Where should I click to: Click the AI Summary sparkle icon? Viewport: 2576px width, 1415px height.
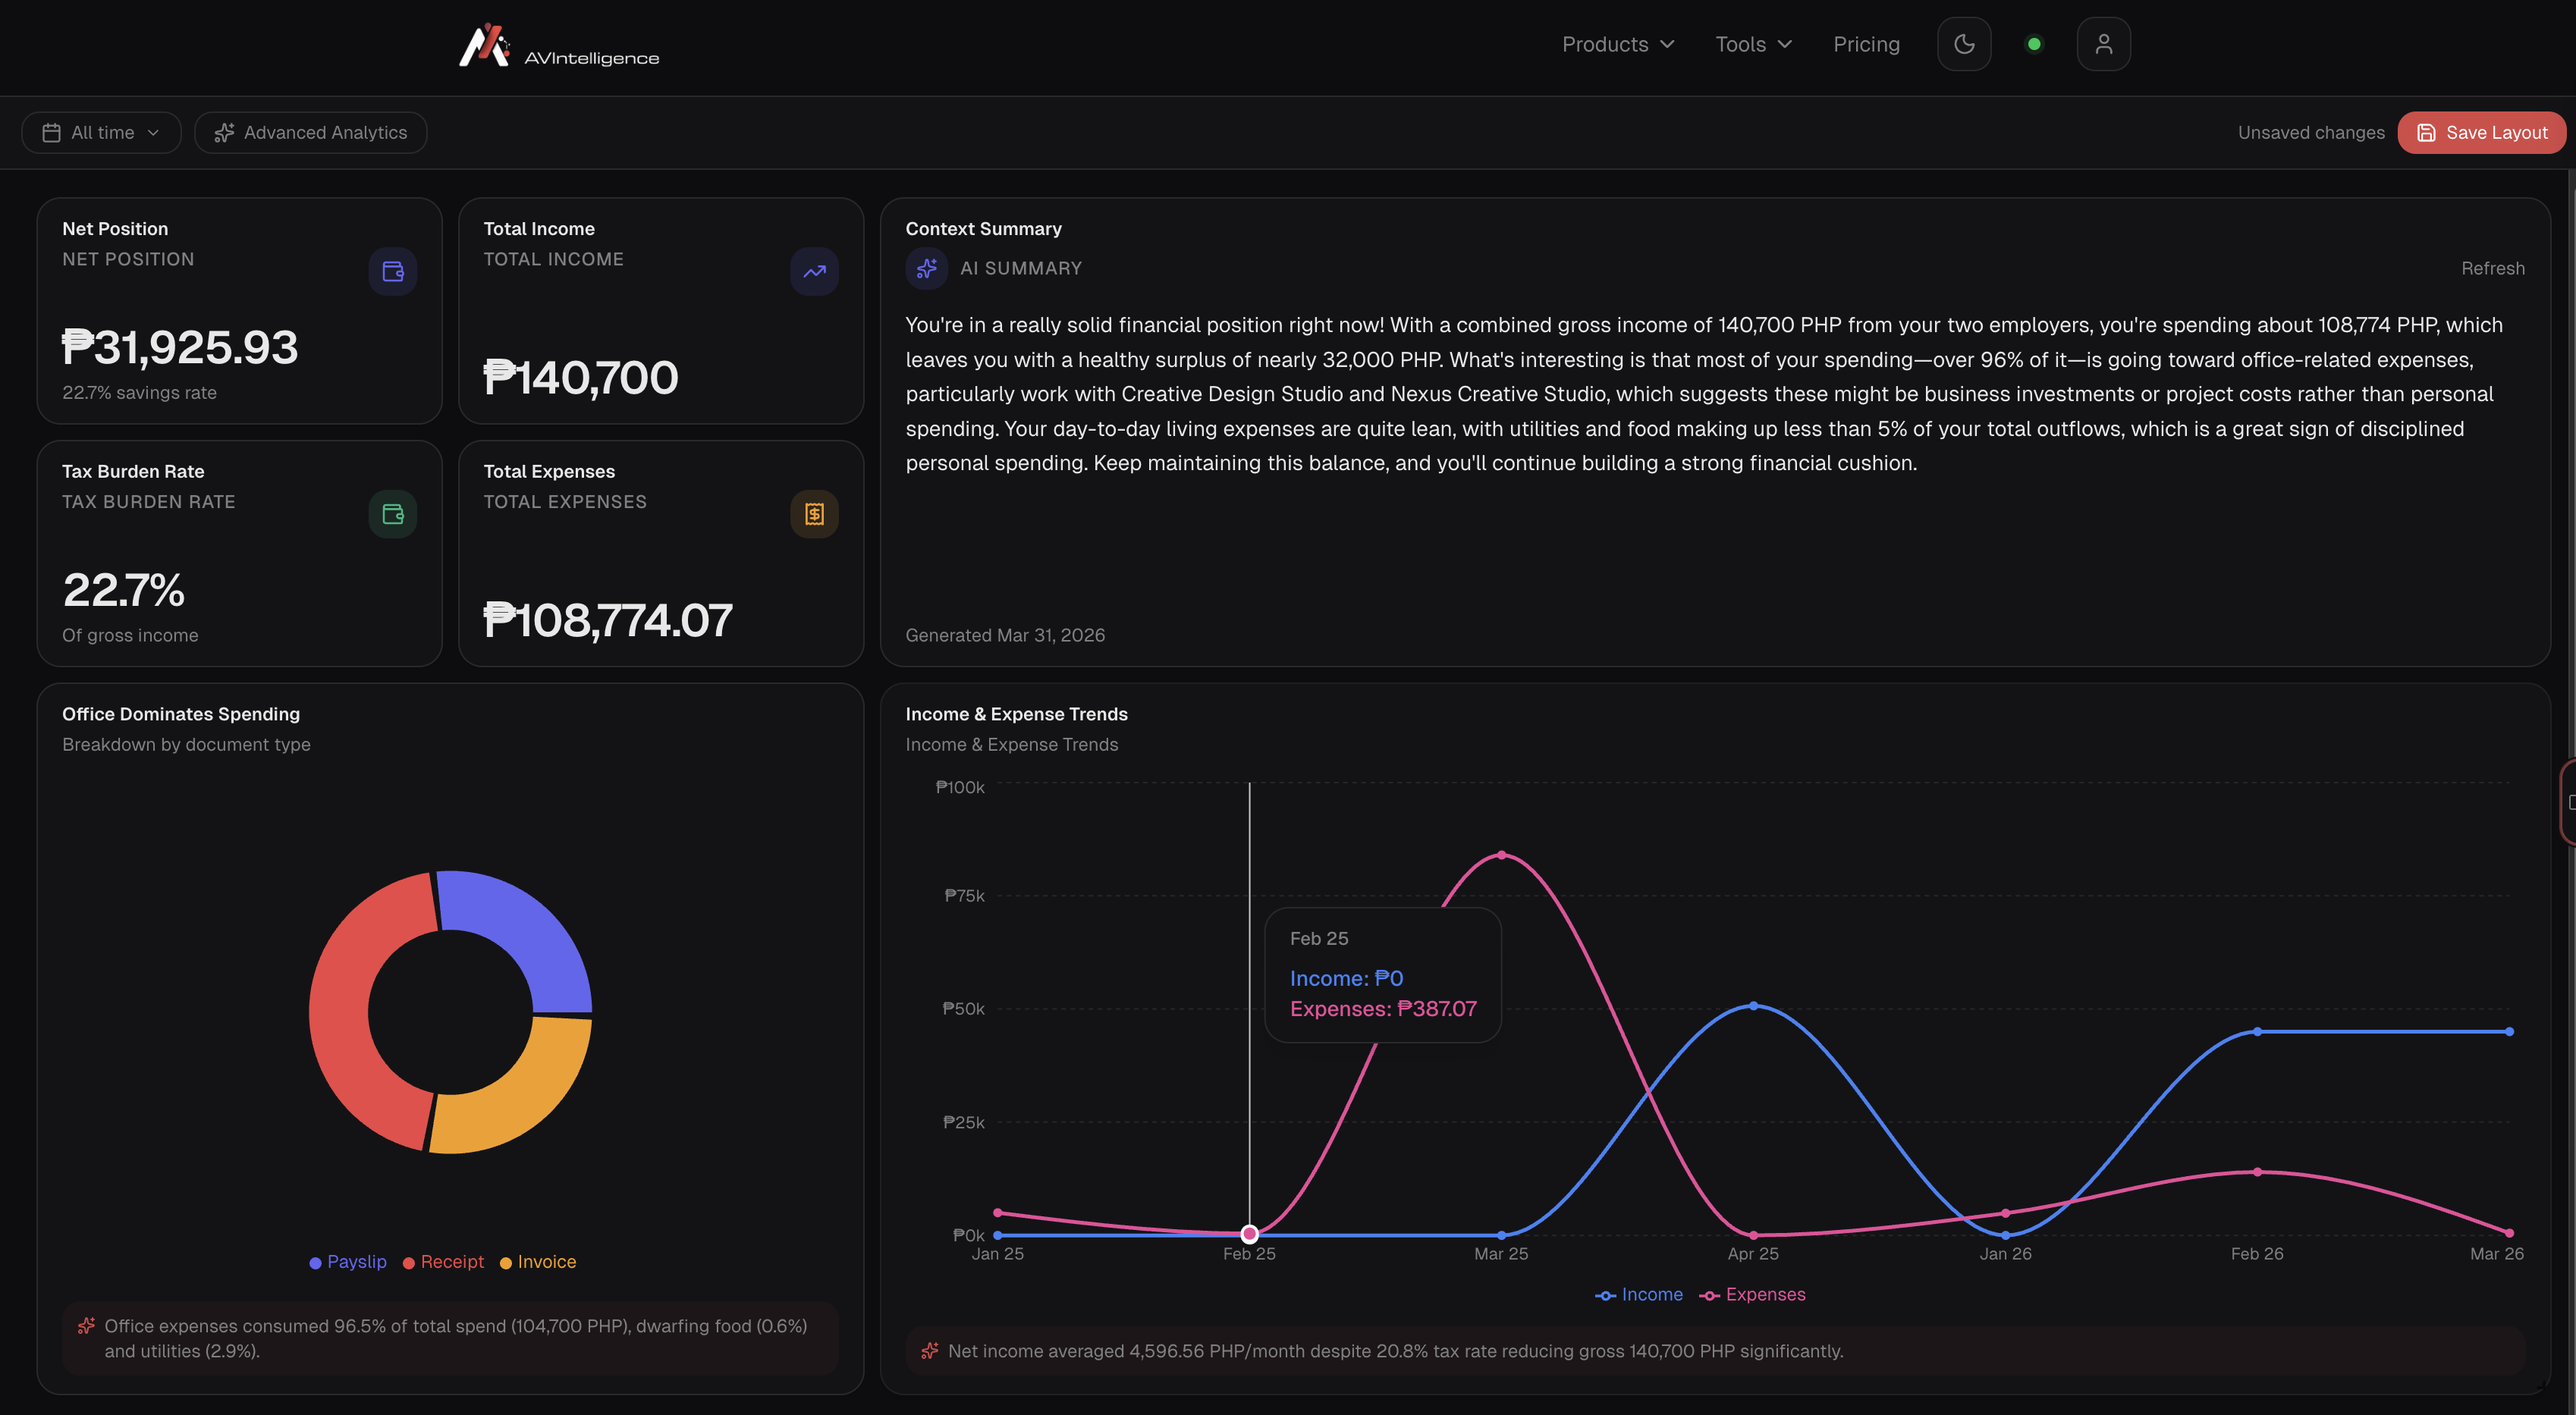click(926, 268)
